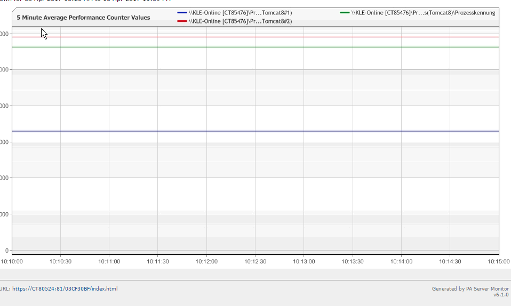Click the red Tomcat8#2 legend swatch

pos(182,21)
